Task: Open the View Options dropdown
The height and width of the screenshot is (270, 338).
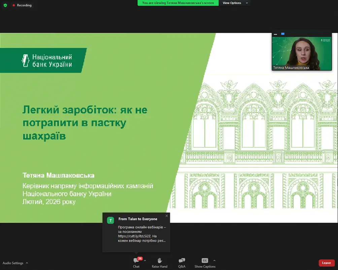Action: 235,3
